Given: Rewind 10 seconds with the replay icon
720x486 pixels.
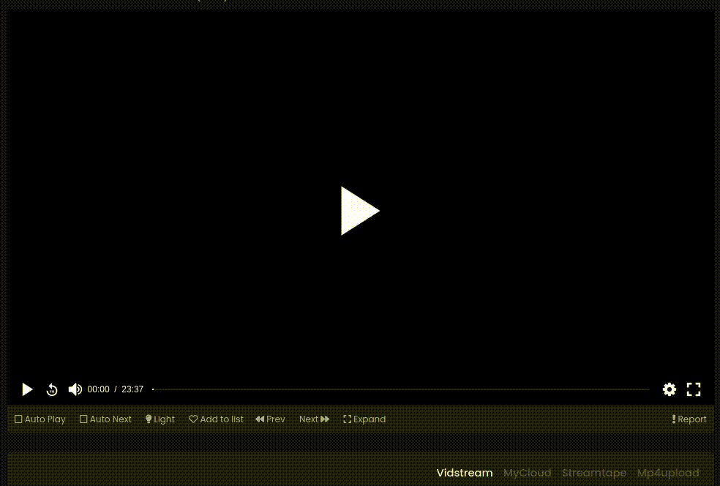Looking at the screenshot, I should [52, 389].
